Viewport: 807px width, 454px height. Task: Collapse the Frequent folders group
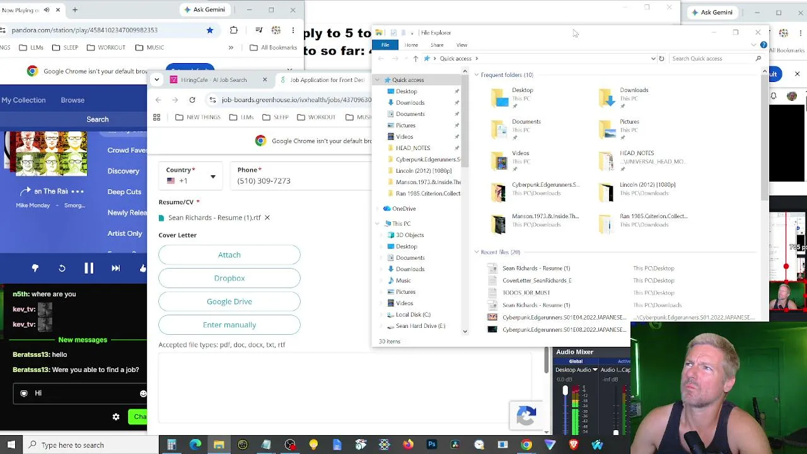tap(477, 75)
